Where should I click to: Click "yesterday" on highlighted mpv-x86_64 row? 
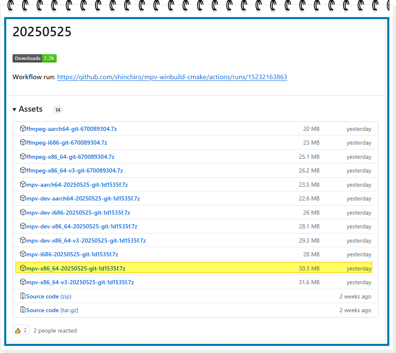pos(359,269)
